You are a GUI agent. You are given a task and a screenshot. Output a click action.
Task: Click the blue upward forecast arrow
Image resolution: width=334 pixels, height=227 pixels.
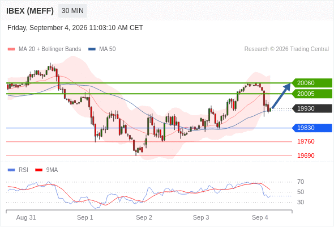281,96
